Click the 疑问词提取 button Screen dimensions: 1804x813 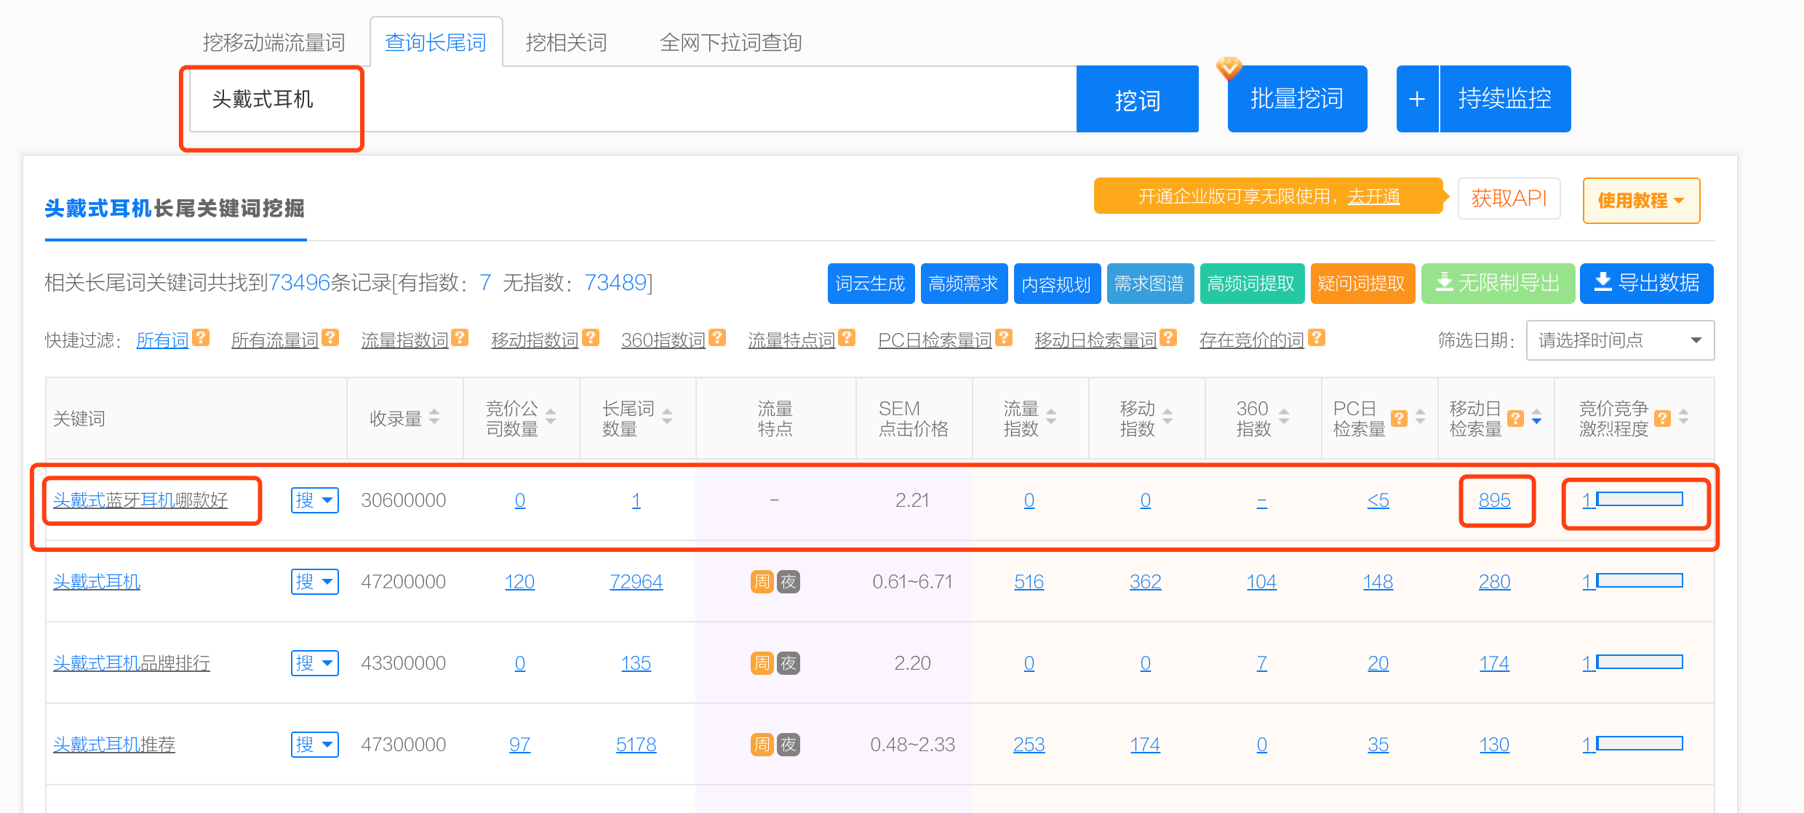click(x=1362, y=284)
